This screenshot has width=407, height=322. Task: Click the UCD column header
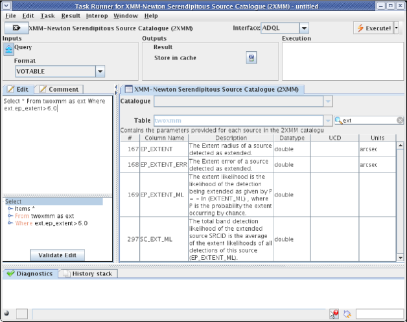tap(334, 138)
